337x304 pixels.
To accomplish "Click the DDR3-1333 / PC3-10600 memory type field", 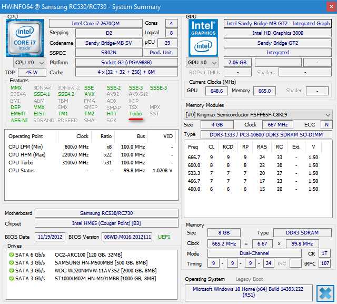I will [266, 135].
